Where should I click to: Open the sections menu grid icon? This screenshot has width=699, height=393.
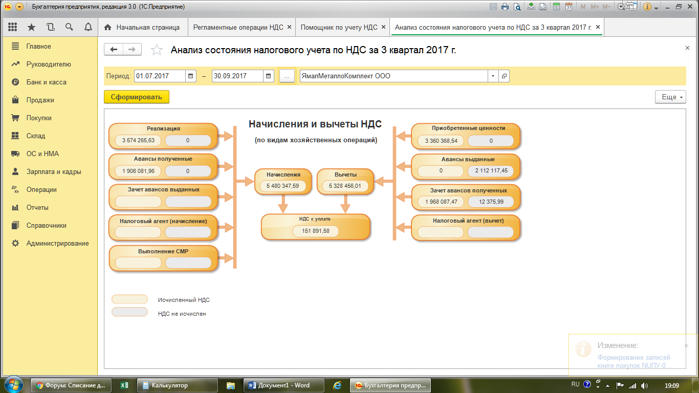point(13,27)
